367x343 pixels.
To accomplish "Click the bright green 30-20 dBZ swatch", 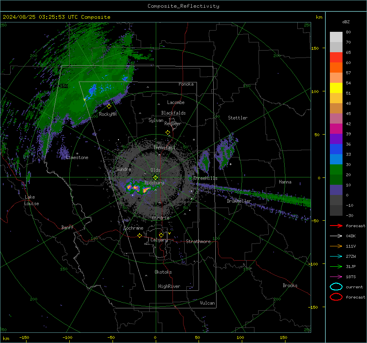I will (336, 169).
